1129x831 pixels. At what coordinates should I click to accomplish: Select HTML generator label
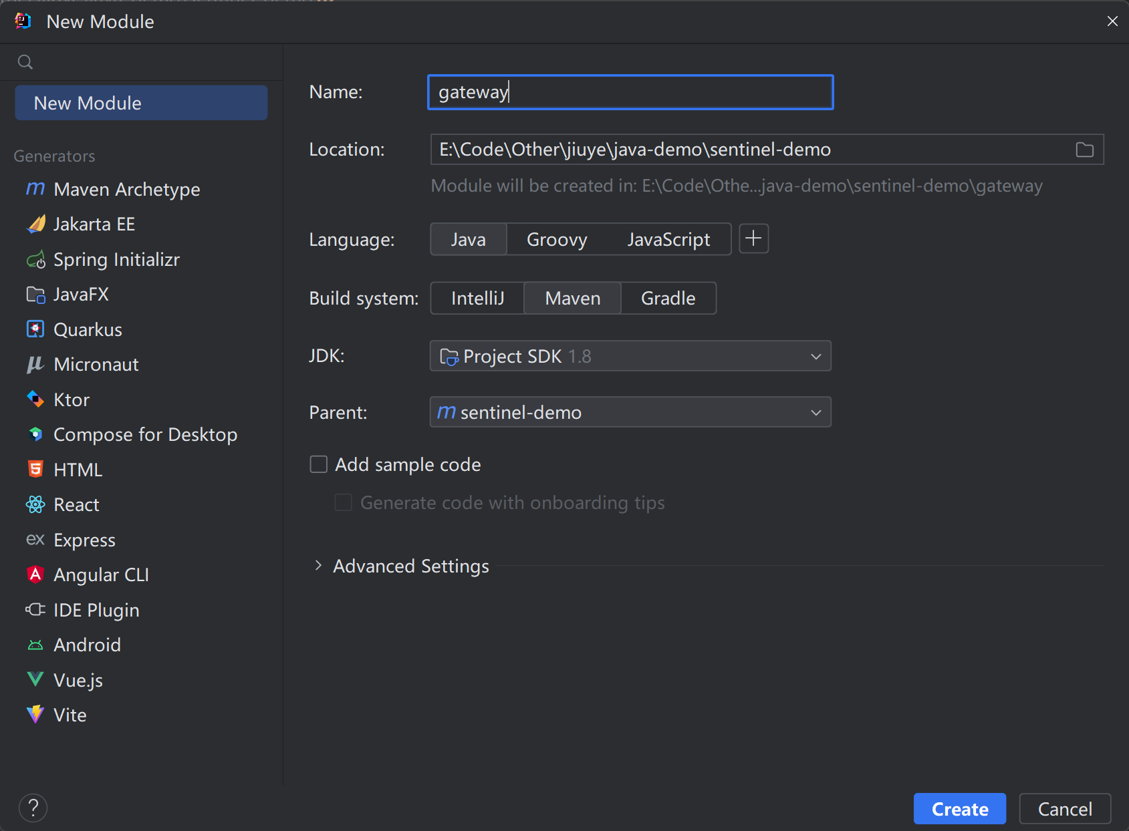pos(78,470)
